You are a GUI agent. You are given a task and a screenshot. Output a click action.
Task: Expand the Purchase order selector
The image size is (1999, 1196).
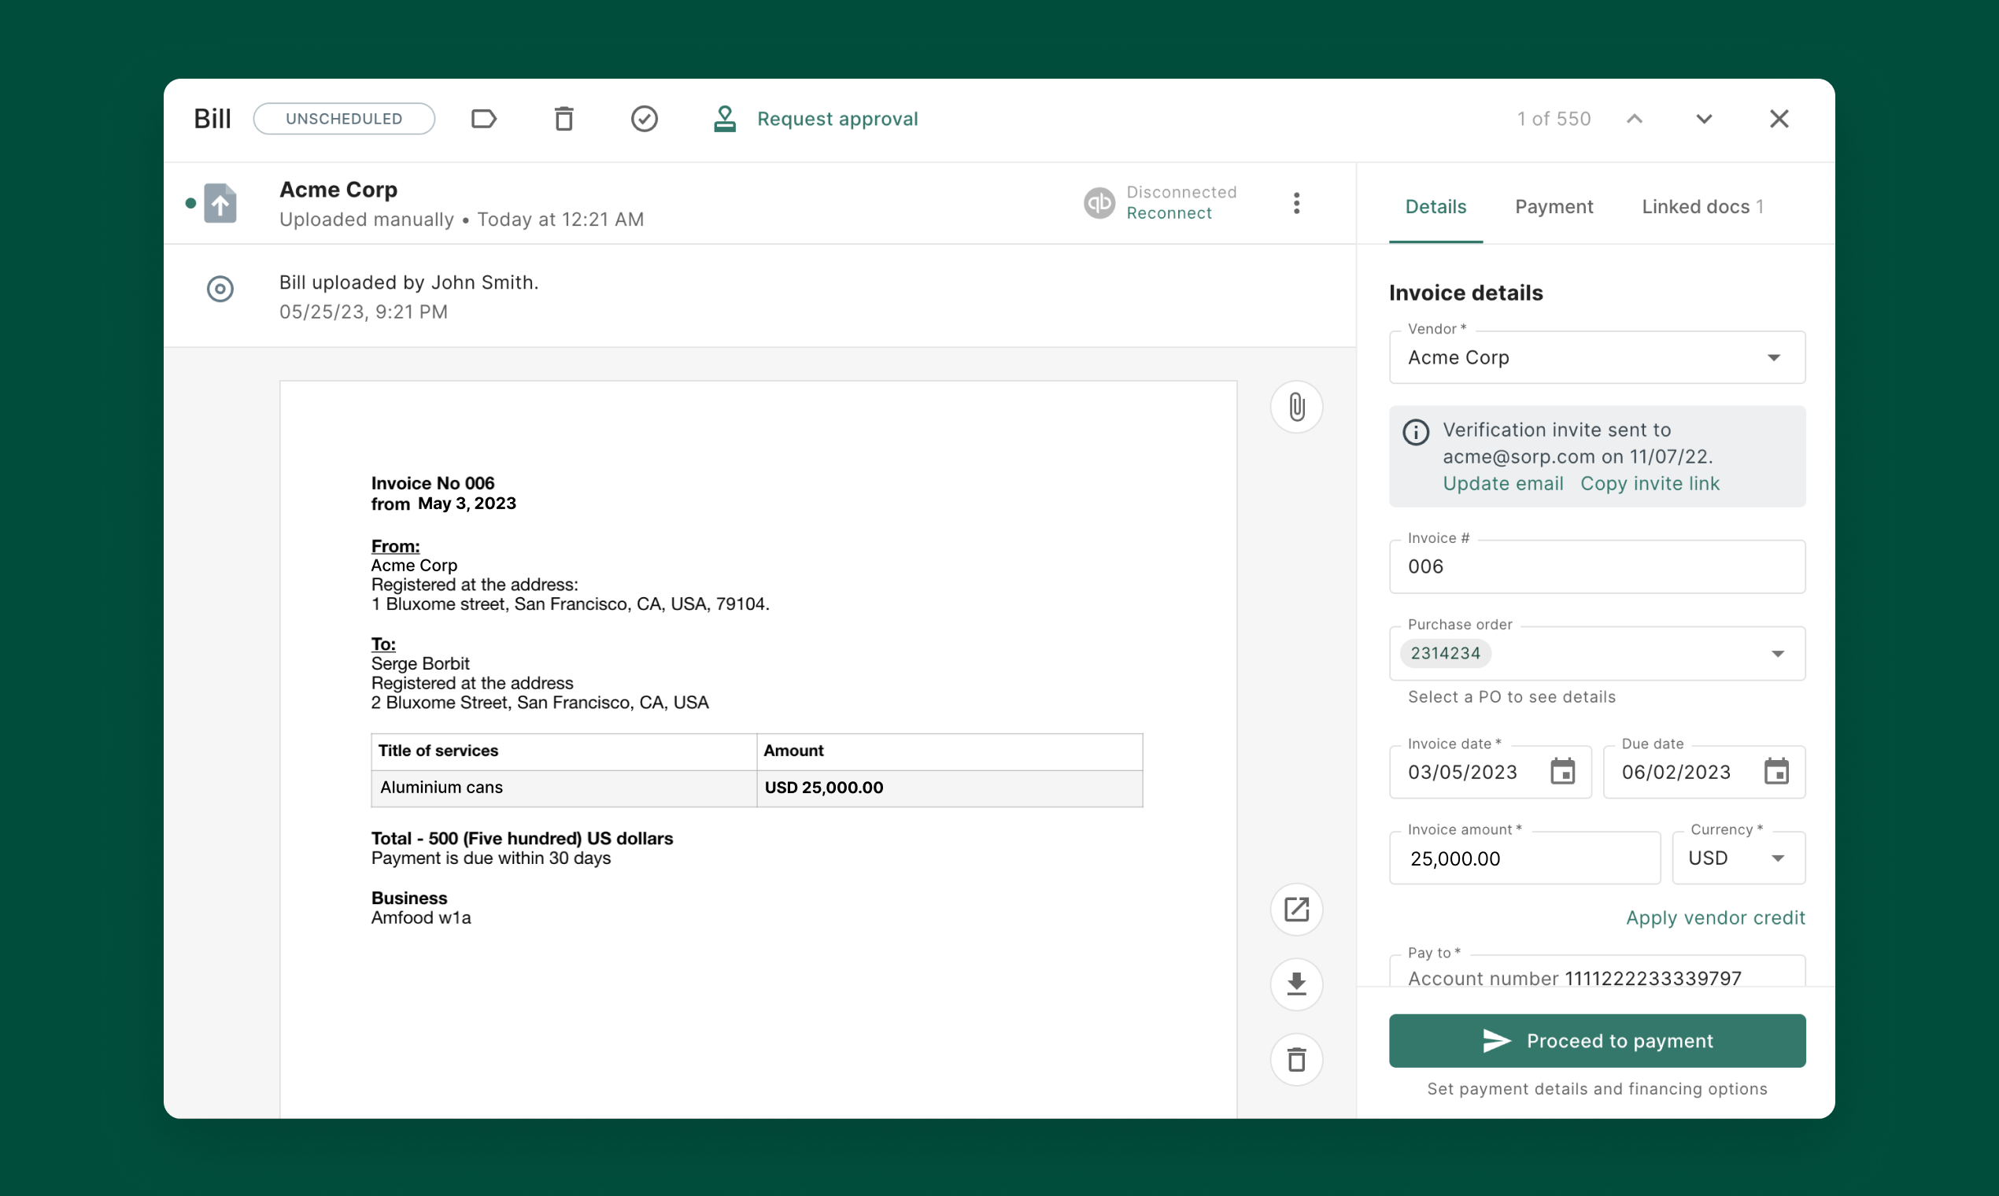1777,654
